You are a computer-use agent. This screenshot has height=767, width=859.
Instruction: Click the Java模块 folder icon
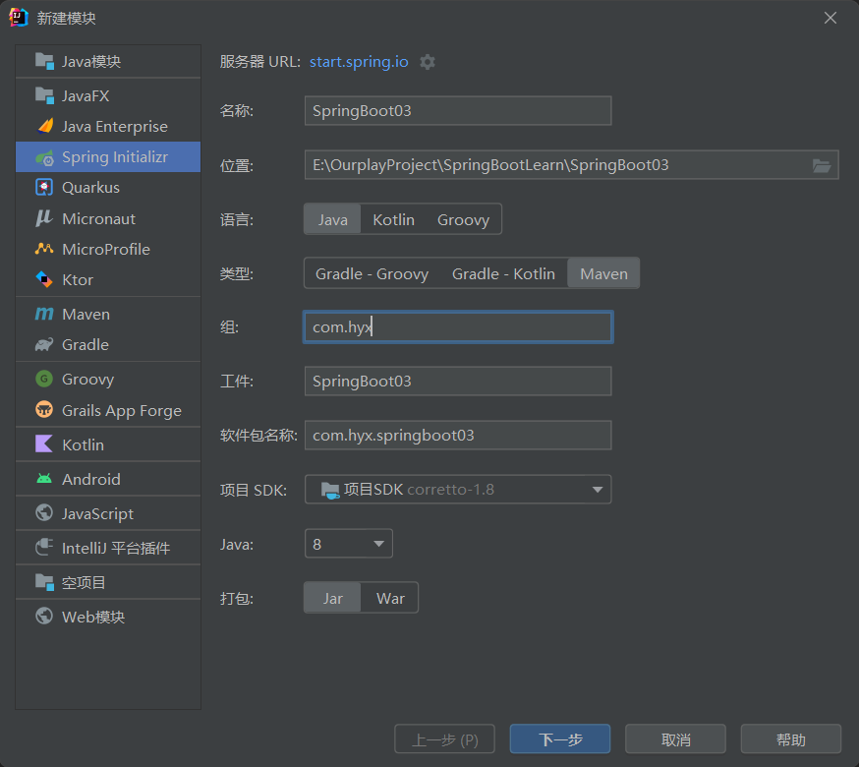pos(44,61)
